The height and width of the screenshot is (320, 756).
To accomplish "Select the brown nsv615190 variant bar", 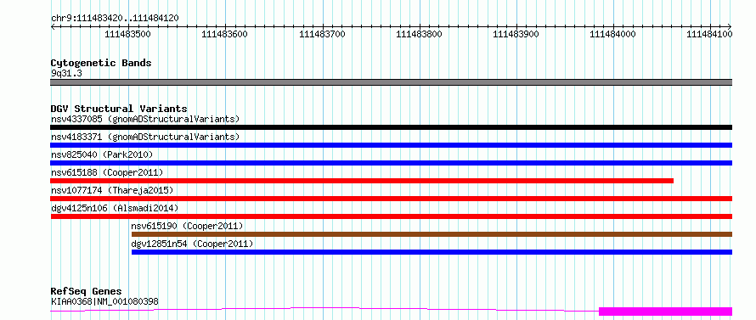I will (x=432, y=234).
